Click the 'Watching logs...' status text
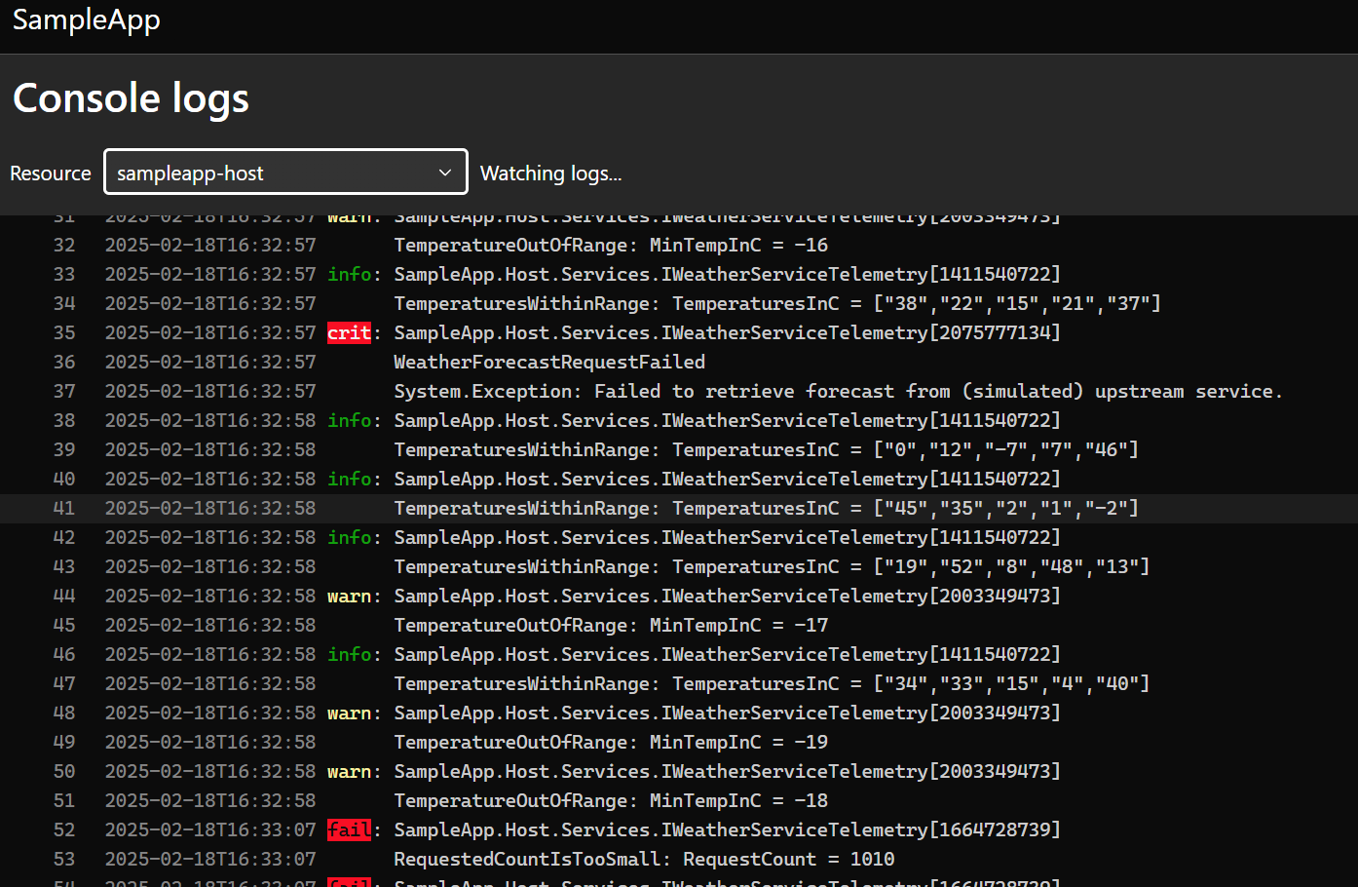The image size is (1358, 887). 550,174
